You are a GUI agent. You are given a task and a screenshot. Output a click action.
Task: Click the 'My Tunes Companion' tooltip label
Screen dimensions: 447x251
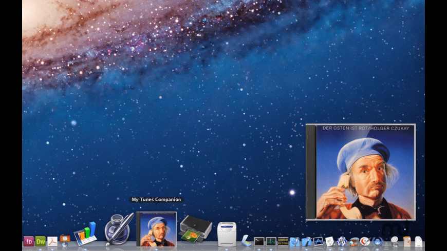pos(156,200)
